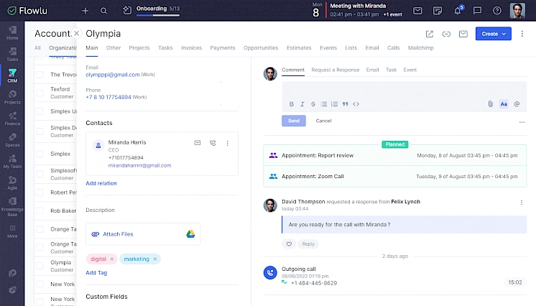536x306 pixels.
Task: Open the CRM module in sidebar
Action: point(12,75)
